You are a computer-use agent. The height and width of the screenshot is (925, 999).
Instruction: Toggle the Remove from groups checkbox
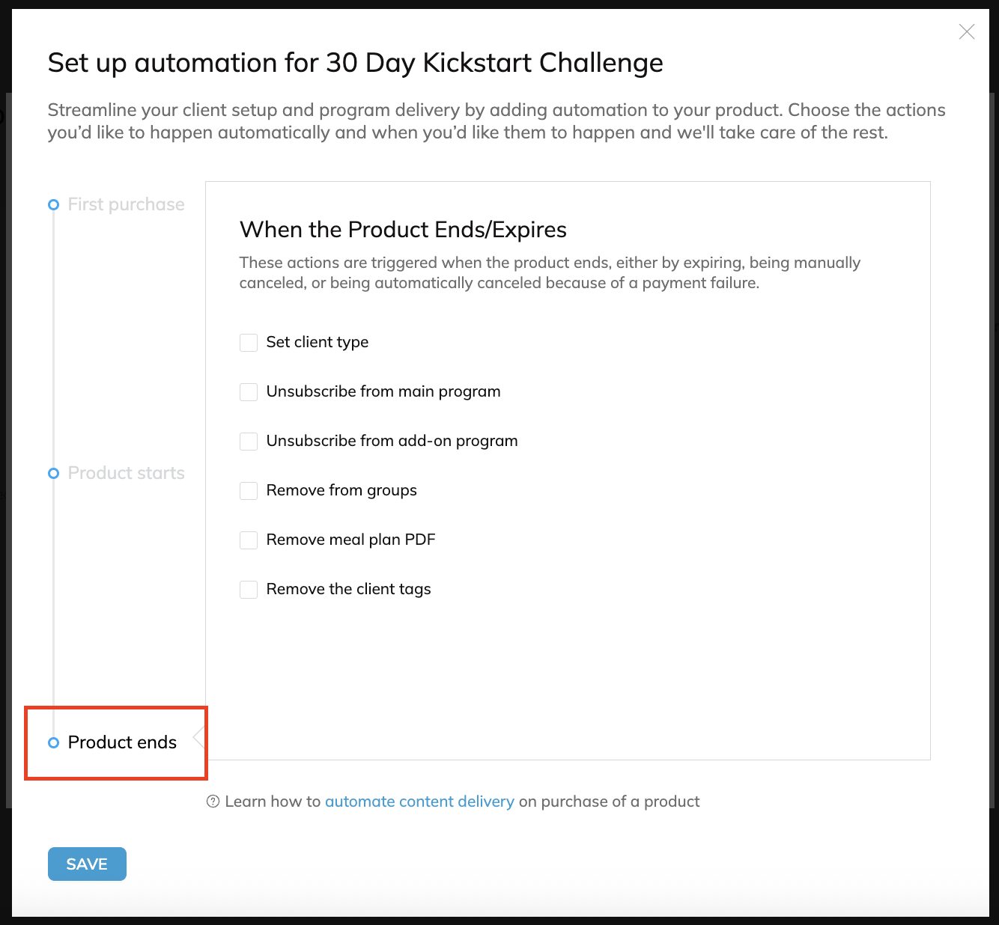[x=249, y=491]
